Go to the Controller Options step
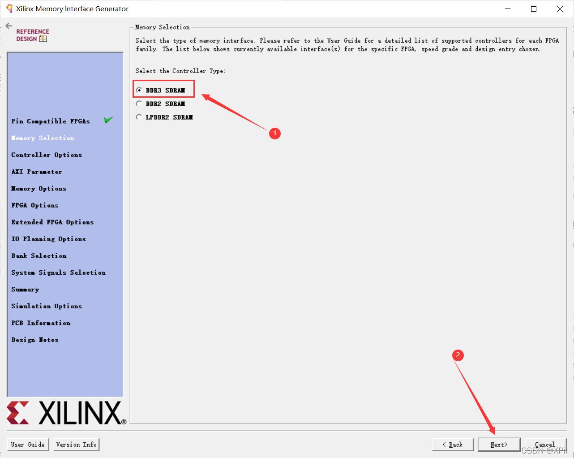574x458 pixels. [x=47, y=155]
